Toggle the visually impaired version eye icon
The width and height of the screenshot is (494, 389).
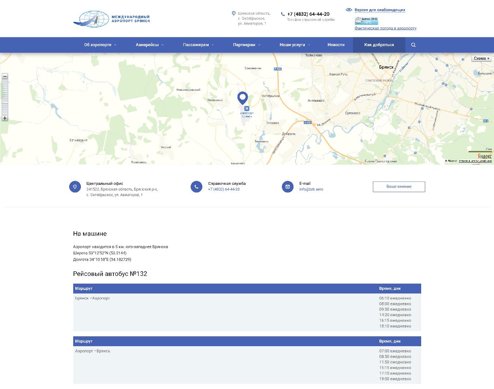[349, 10]
